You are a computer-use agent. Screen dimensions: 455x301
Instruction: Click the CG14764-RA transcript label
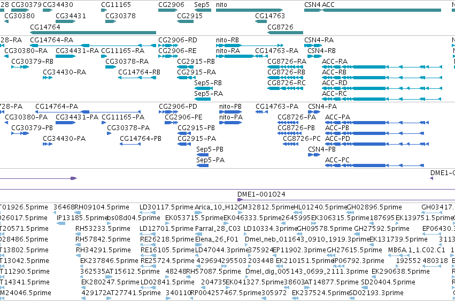pyautogui.click(x=52, y=40)
